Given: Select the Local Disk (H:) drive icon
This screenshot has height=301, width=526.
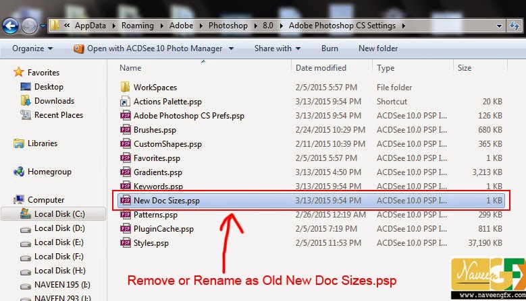Looking at the screenshot, I should click(26, 272).
